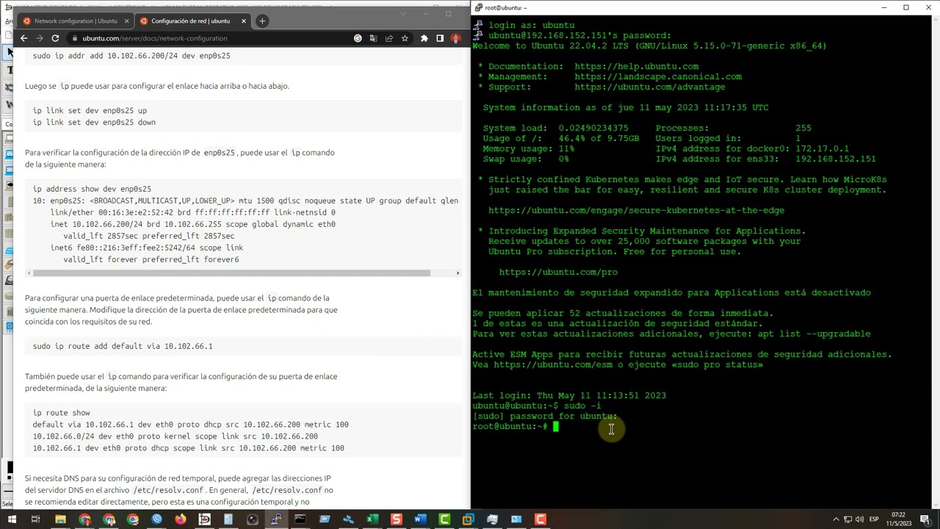The width and height of the screenshot is (940, 529).
Task: Open the volume control in the system tray
Action: (x=859, y=519)
